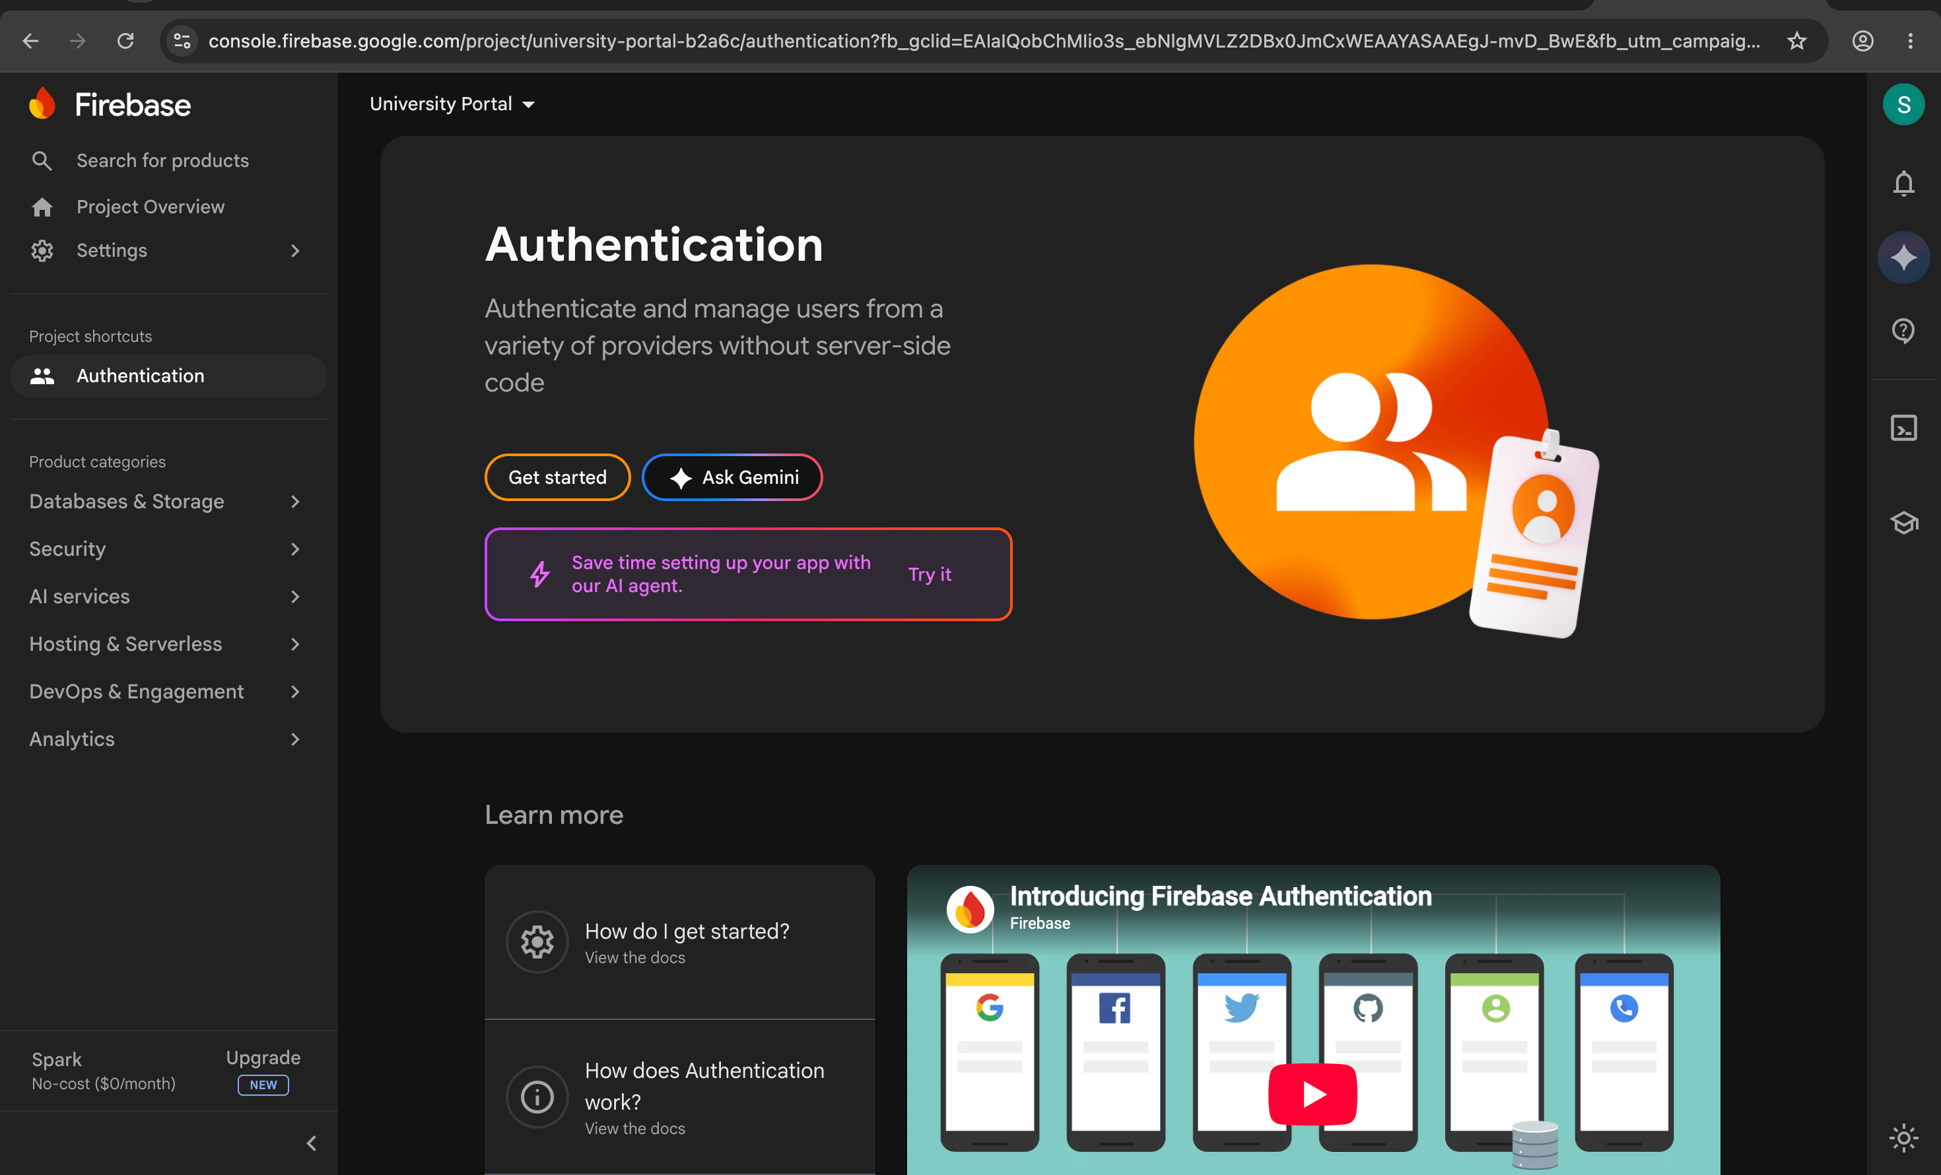This screenshot has height=1175, width=1941.
Task: Click the lightning bolt icon in AI agent banner
Action: point(539,574)
